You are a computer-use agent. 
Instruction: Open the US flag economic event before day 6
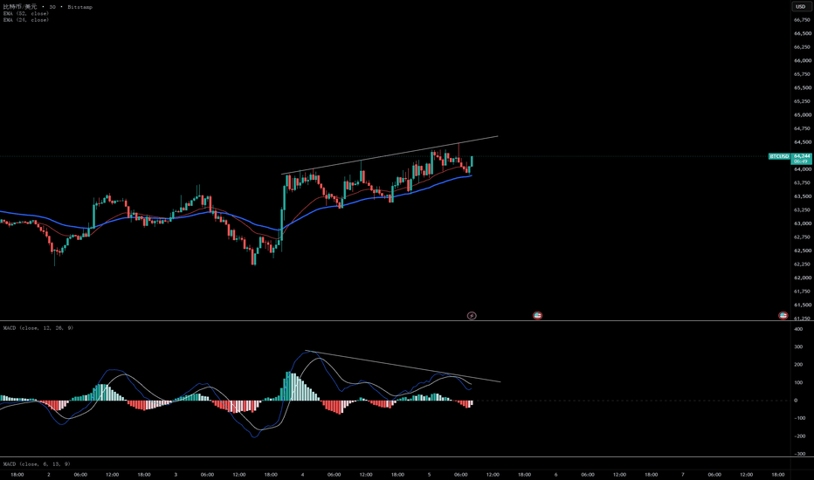tap(537, 316)
